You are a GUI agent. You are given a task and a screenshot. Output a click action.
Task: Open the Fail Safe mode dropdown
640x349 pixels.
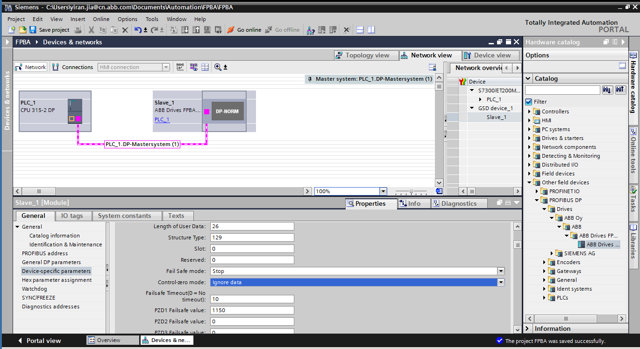(x=501, y=271)
